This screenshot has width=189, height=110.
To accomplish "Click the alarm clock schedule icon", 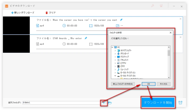I will click(180, 103).
